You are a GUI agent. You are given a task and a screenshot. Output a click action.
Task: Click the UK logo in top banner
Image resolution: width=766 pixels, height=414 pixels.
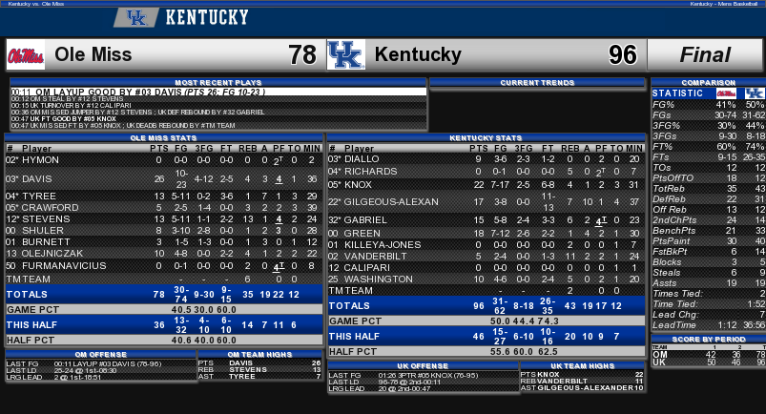click(x=136, y=17)
